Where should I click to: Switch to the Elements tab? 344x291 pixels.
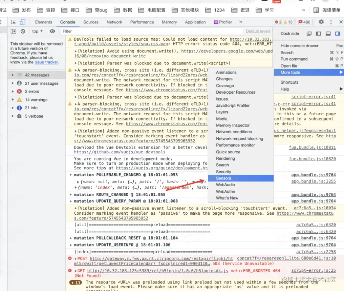[x=43, y=22]
